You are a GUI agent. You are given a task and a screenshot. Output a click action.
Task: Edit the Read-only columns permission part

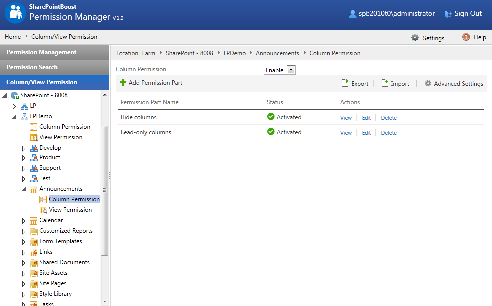366,133
